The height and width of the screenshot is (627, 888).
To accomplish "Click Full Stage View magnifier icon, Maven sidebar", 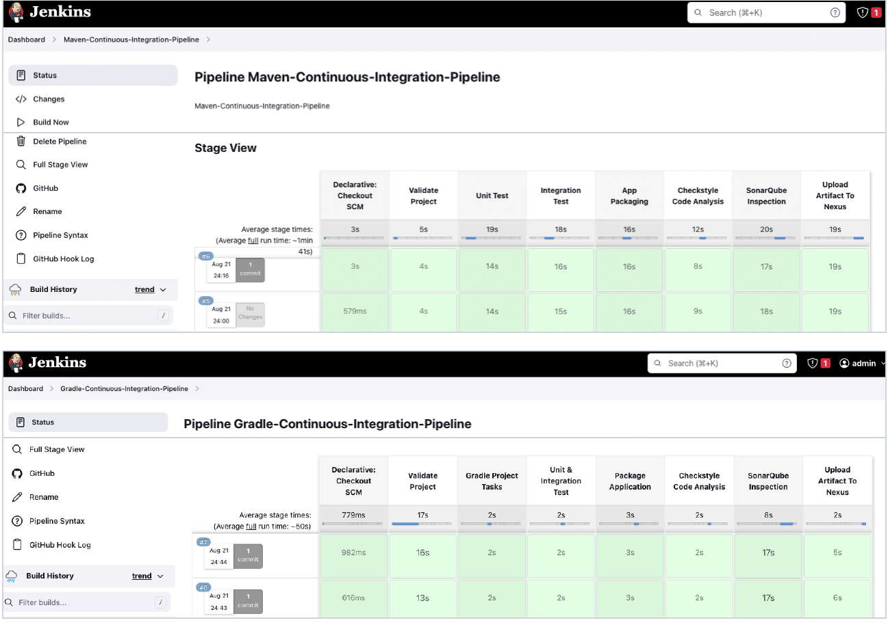I will click(21, 165).
